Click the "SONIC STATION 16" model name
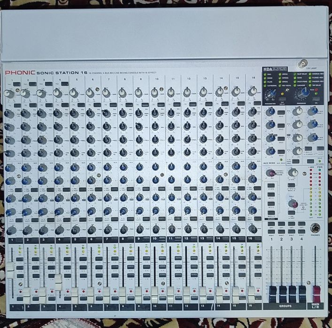 click(62, 73)
